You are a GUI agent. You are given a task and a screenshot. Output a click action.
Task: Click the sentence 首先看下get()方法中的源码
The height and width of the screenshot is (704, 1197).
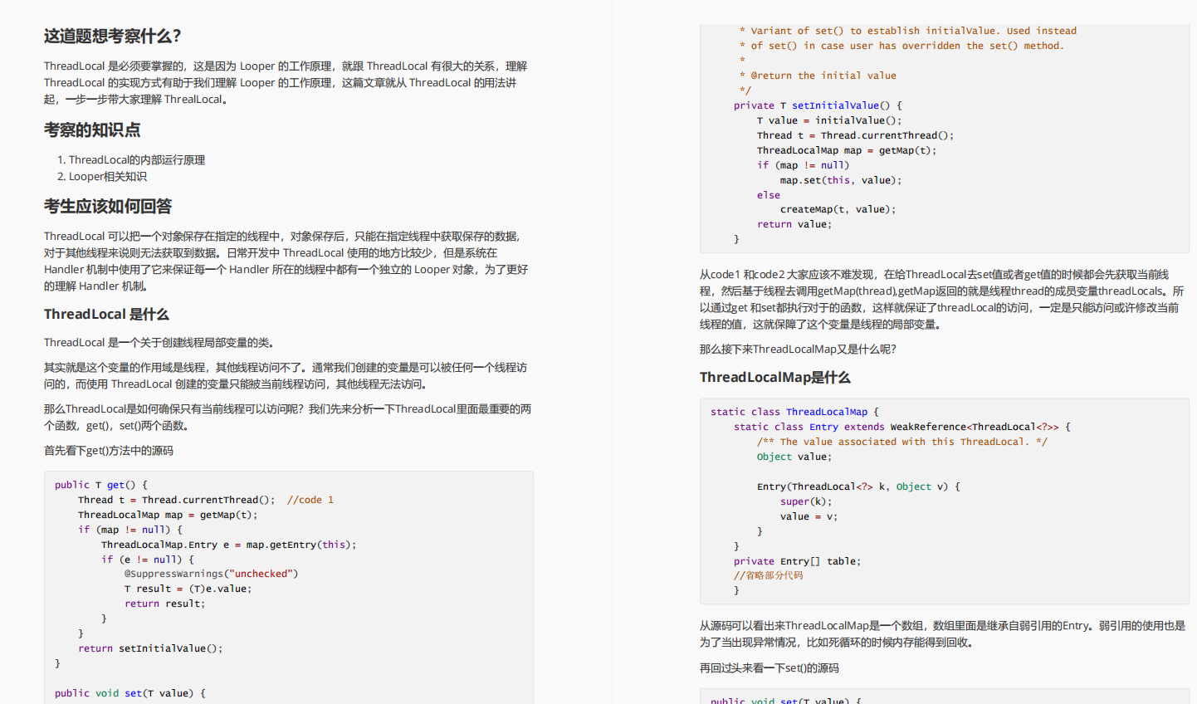click(109, 451)
